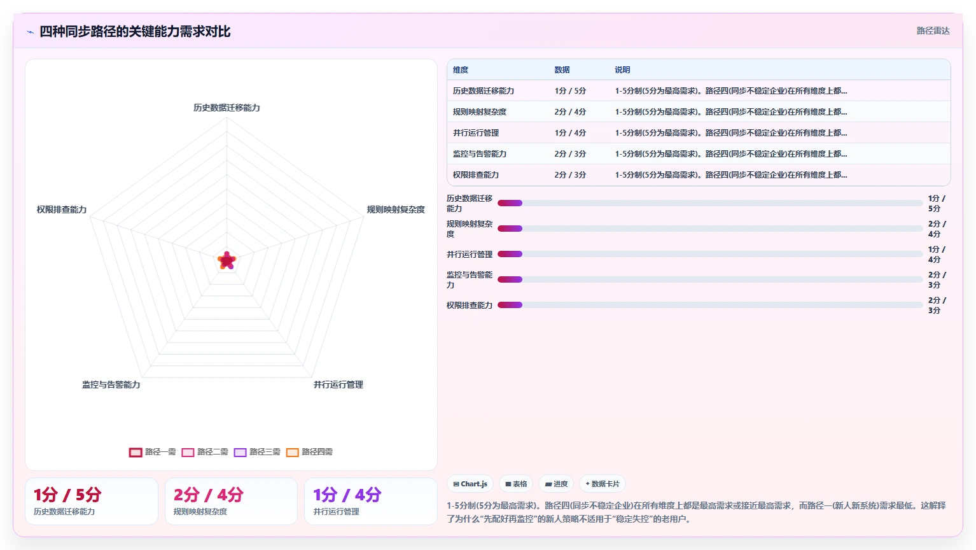976x550 pixels.
Task: Click the 历史数据迁移能力 axis label on radar
Action: [x=227, y=108]
